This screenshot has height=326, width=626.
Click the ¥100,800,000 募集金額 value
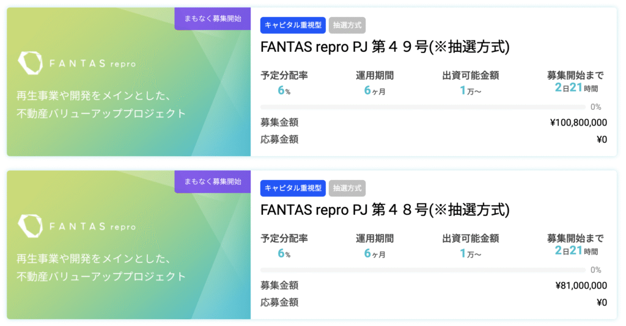point(578,122)
